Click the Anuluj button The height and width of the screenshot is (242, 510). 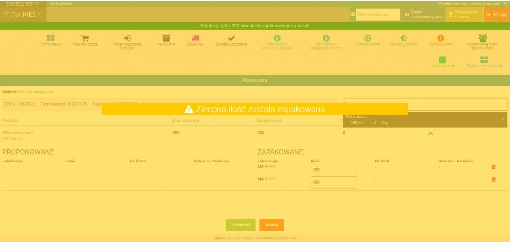[271, 225]
